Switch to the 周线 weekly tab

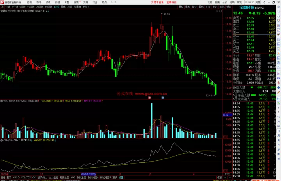[63, 7]
